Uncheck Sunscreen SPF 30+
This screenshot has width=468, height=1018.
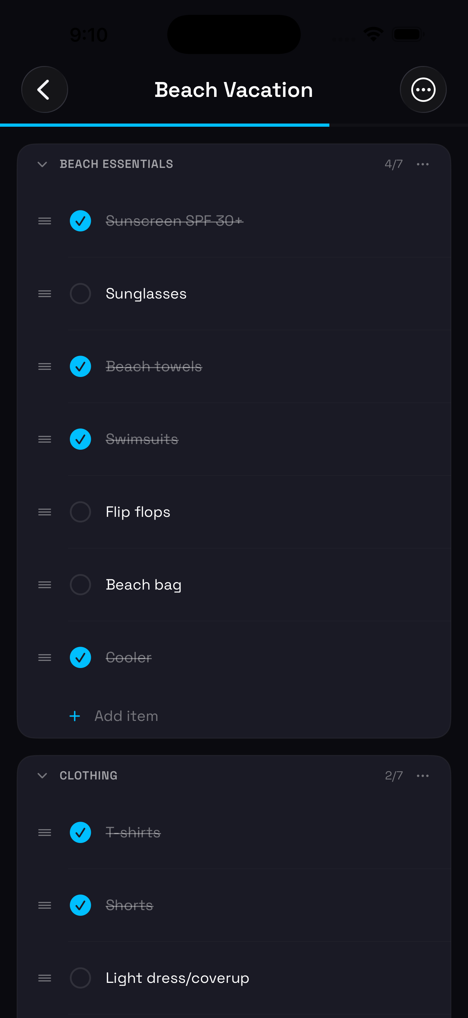point(80,221)
